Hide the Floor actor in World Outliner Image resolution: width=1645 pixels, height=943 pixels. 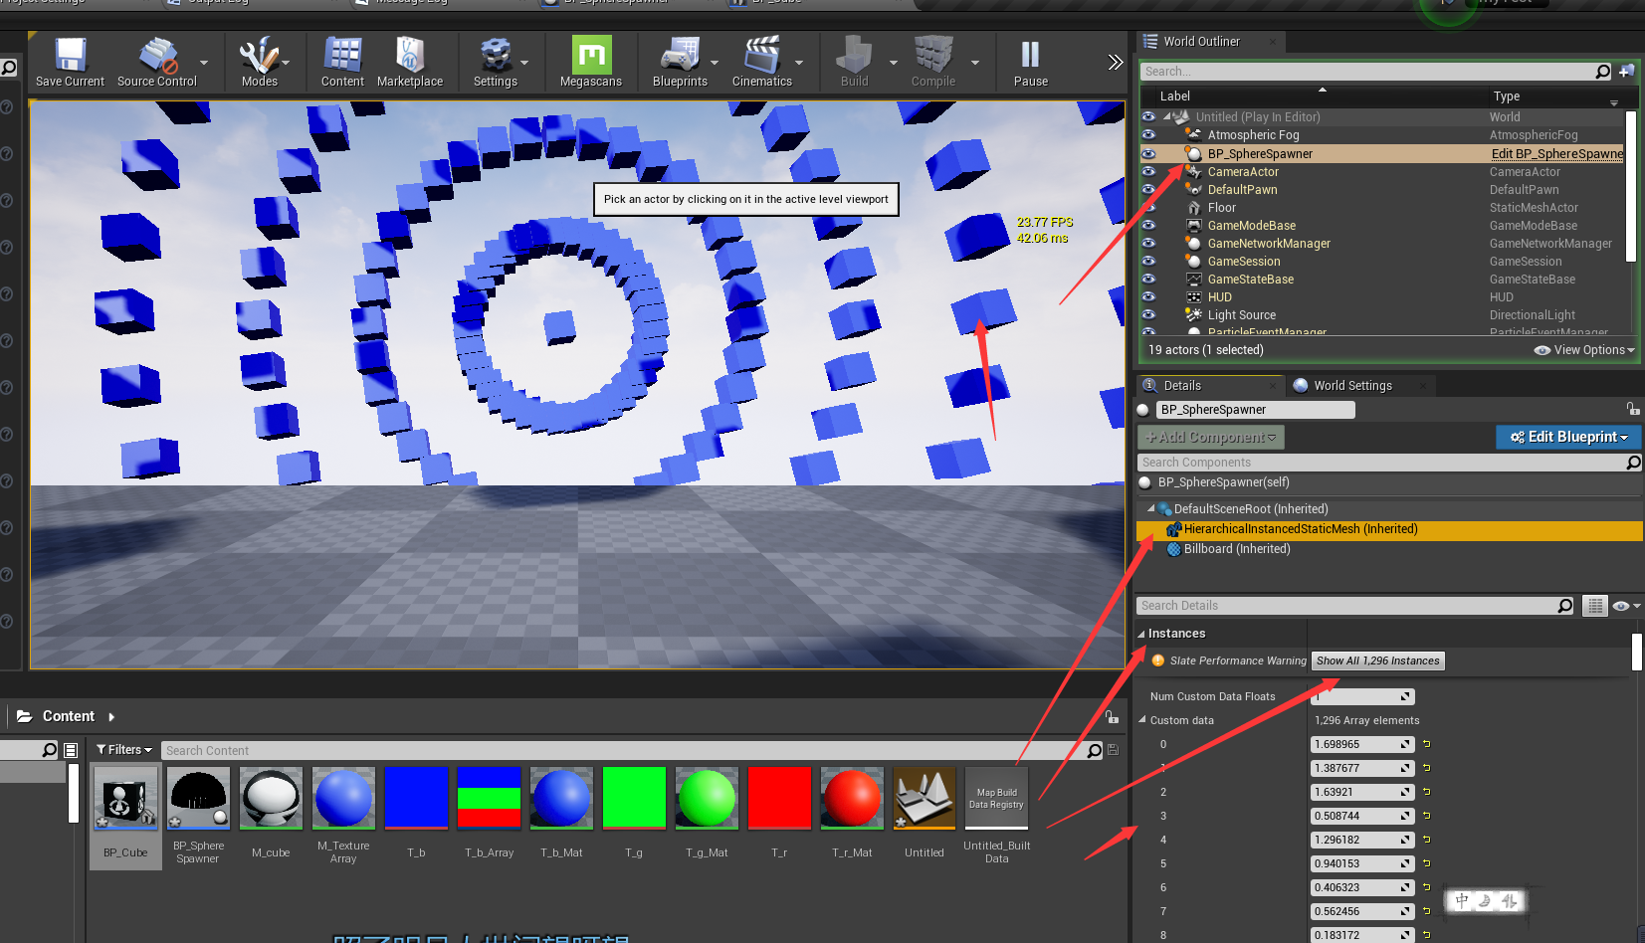[1148, 207]
